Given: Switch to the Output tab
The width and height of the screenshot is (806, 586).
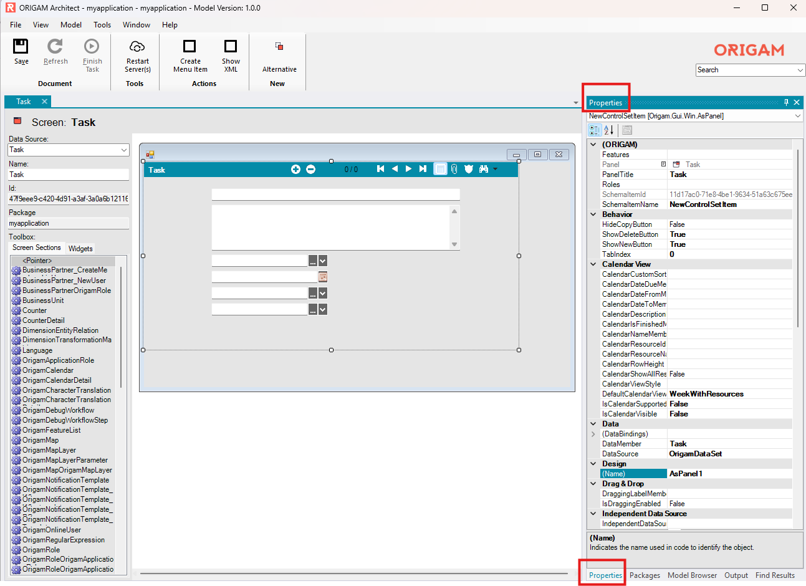Looking at the screenshot, I should point(736,575).
